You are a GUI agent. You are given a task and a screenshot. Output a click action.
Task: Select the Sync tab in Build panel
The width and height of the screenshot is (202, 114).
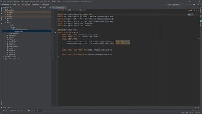(9, 108)
